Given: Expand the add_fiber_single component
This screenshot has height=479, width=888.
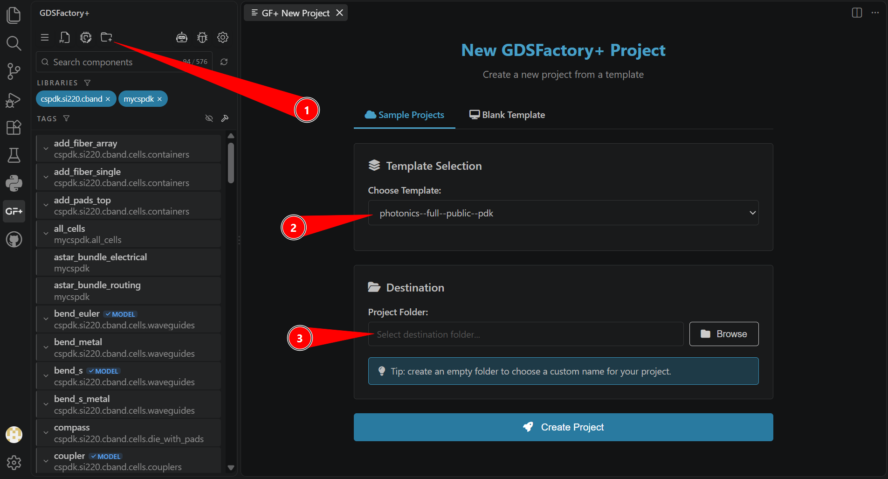Looking at the screenshot, I should [x=46, y=177].
